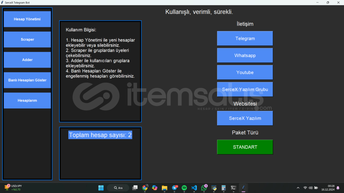Screen dimensions: 344x193
Task: Show hidden system tray icons
Action: click(x=298, y=188)
